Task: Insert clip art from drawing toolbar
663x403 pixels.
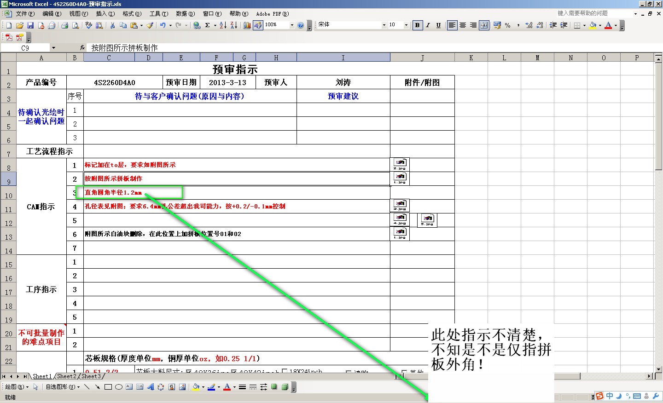Action: pyautogui.click(x=172, y=387)
